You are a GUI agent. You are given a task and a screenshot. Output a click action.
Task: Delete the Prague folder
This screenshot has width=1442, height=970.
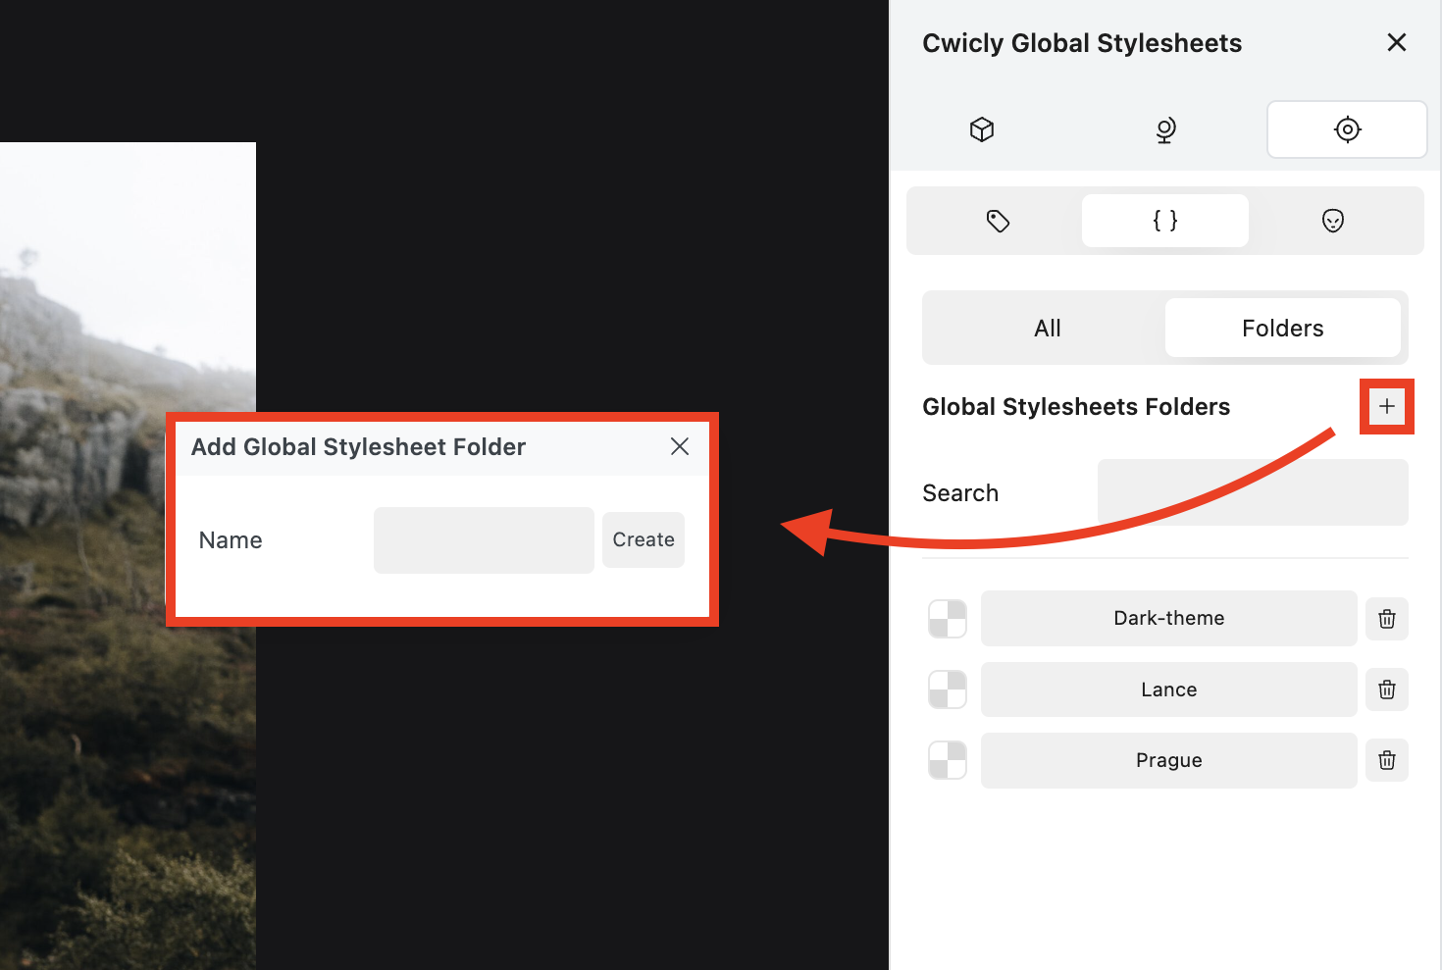click(x=1386, y=760)
